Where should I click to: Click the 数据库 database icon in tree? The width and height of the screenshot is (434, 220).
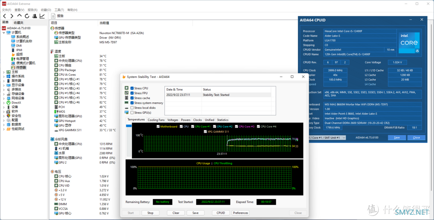tap(8, 124)
